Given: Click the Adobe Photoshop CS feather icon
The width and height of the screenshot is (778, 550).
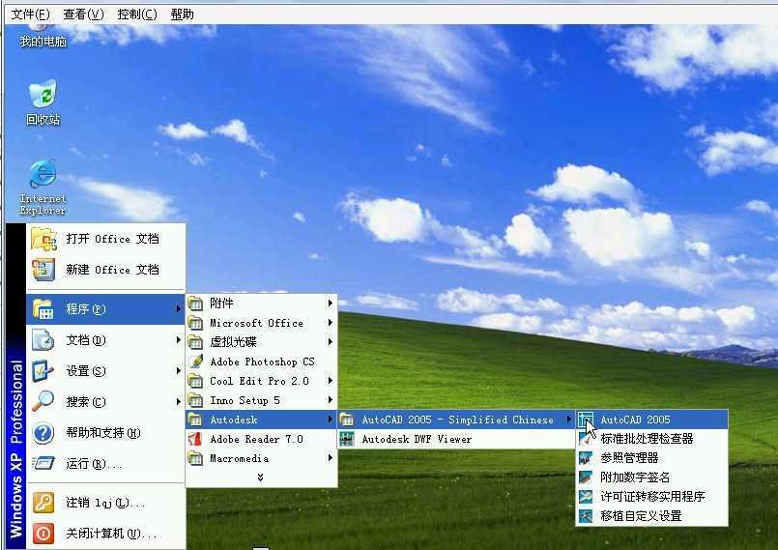Looking at the screenshot, I should point(195,362).
